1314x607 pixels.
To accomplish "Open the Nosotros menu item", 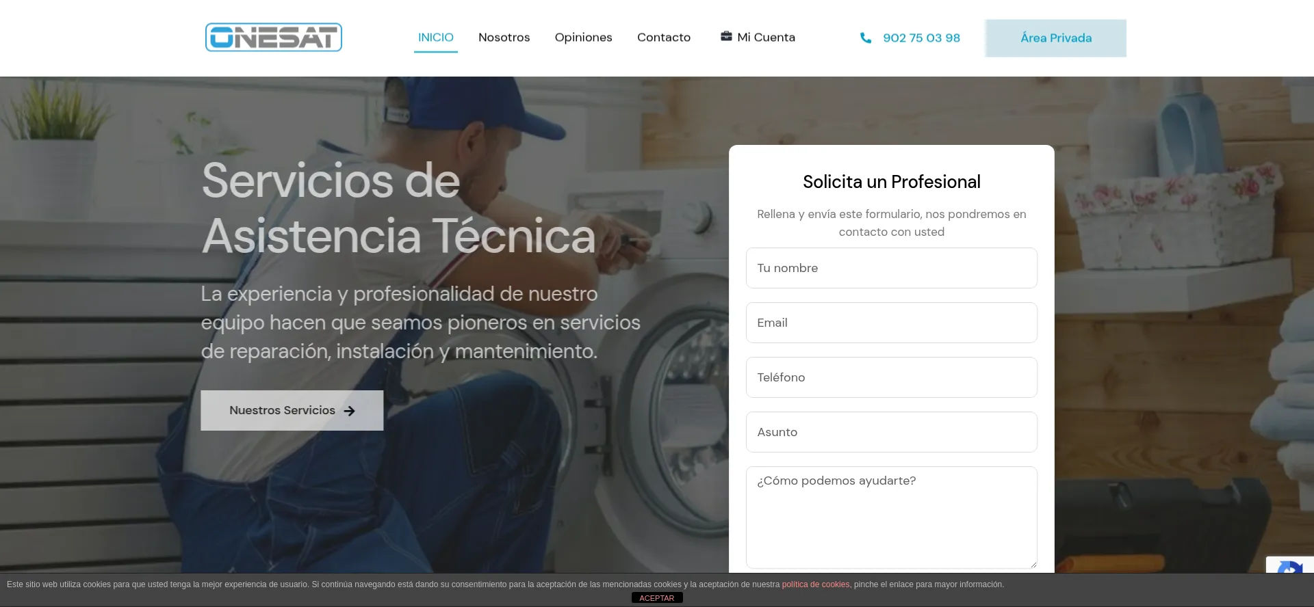I will pyautogui.click(x=504, y=38).
